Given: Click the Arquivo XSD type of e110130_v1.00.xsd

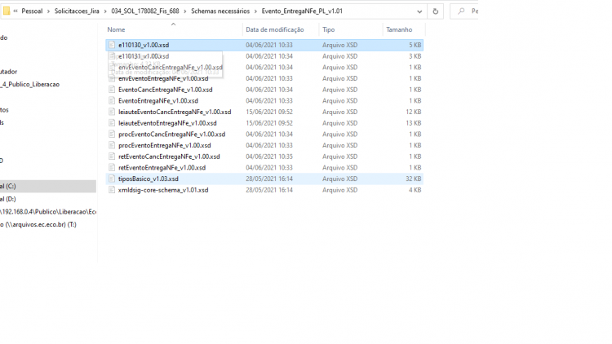Looking at the screenshot, I should pyautogui.click(x=339, y=46).
